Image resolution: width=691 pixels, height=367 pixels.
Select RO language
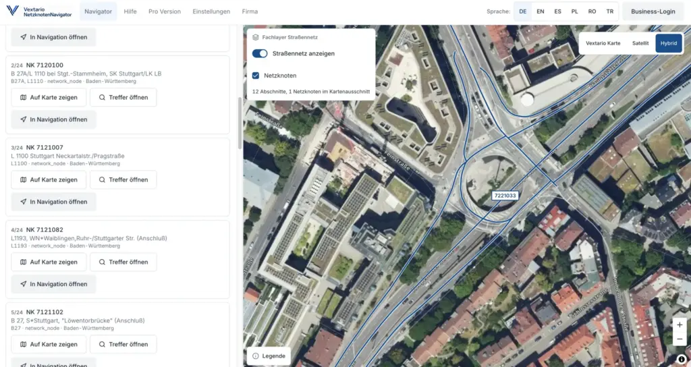pyautogui.click(x=592, y=11)
